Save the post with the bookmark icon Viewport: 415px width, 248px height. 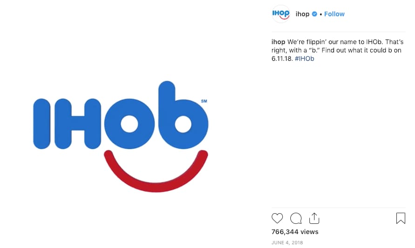coord(401,218)
